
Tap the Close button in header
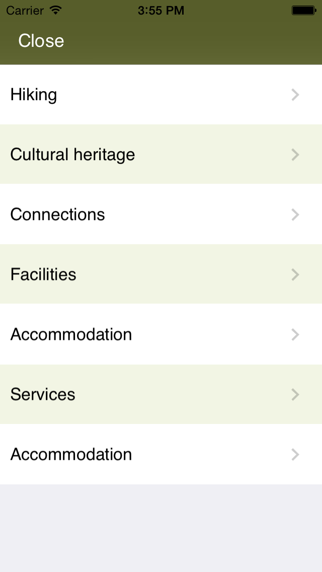click(x=41, y=41)
